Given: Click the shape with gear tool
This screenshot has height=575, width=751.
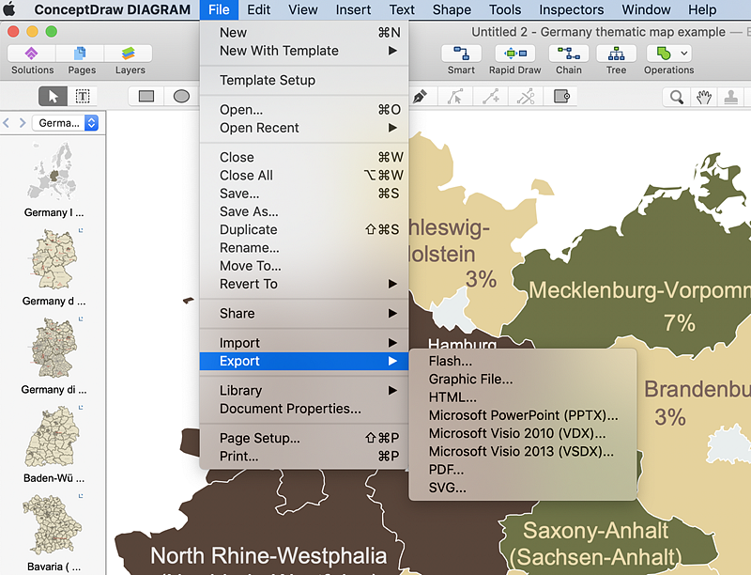Looking at the screenshot, I should 561,97.
